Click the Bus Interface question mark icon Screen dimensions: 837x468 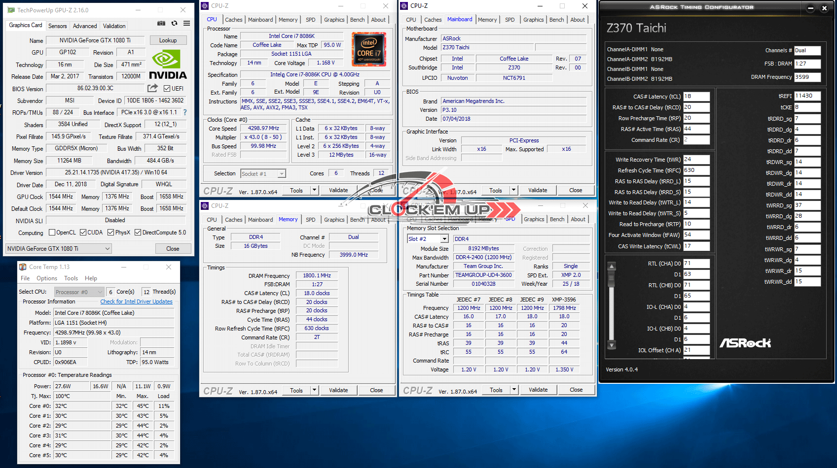tap(185, 112)
